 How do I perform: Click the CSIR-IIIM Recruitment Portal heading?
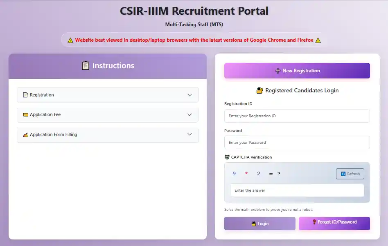click(x=194, y=11)
